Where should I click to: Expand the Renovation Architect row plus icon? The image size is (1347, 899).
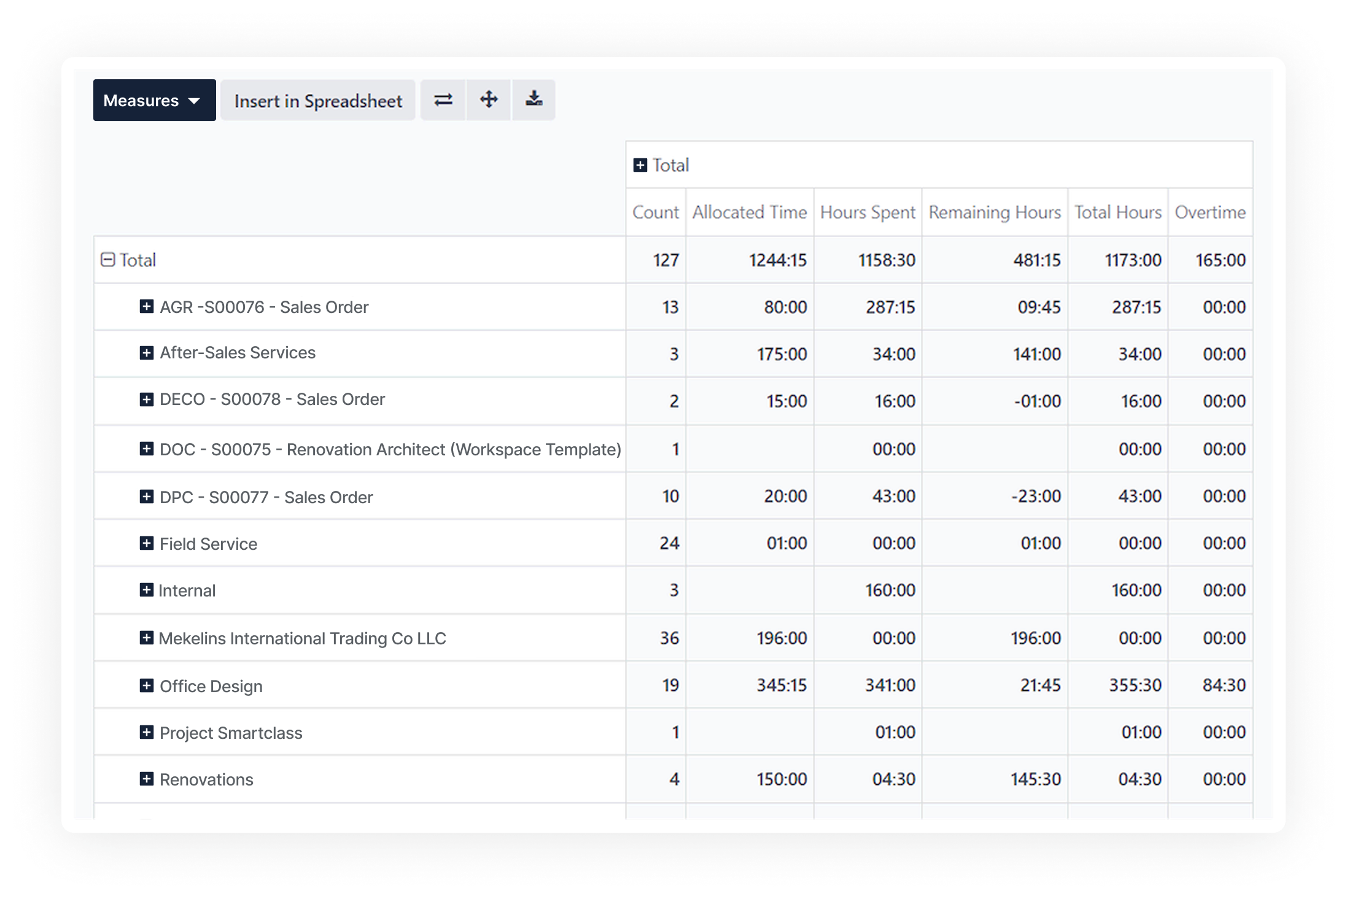147,449
